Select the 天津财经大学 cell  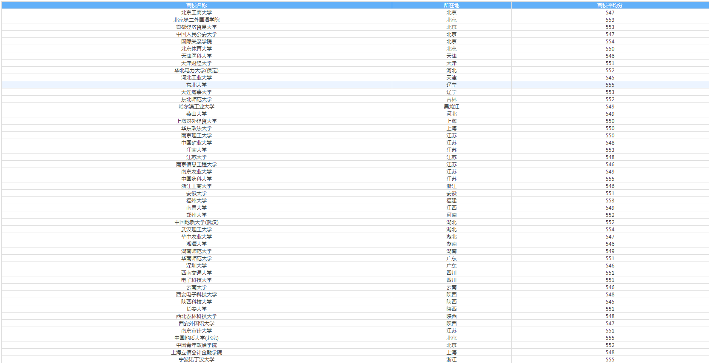(197, 63)
